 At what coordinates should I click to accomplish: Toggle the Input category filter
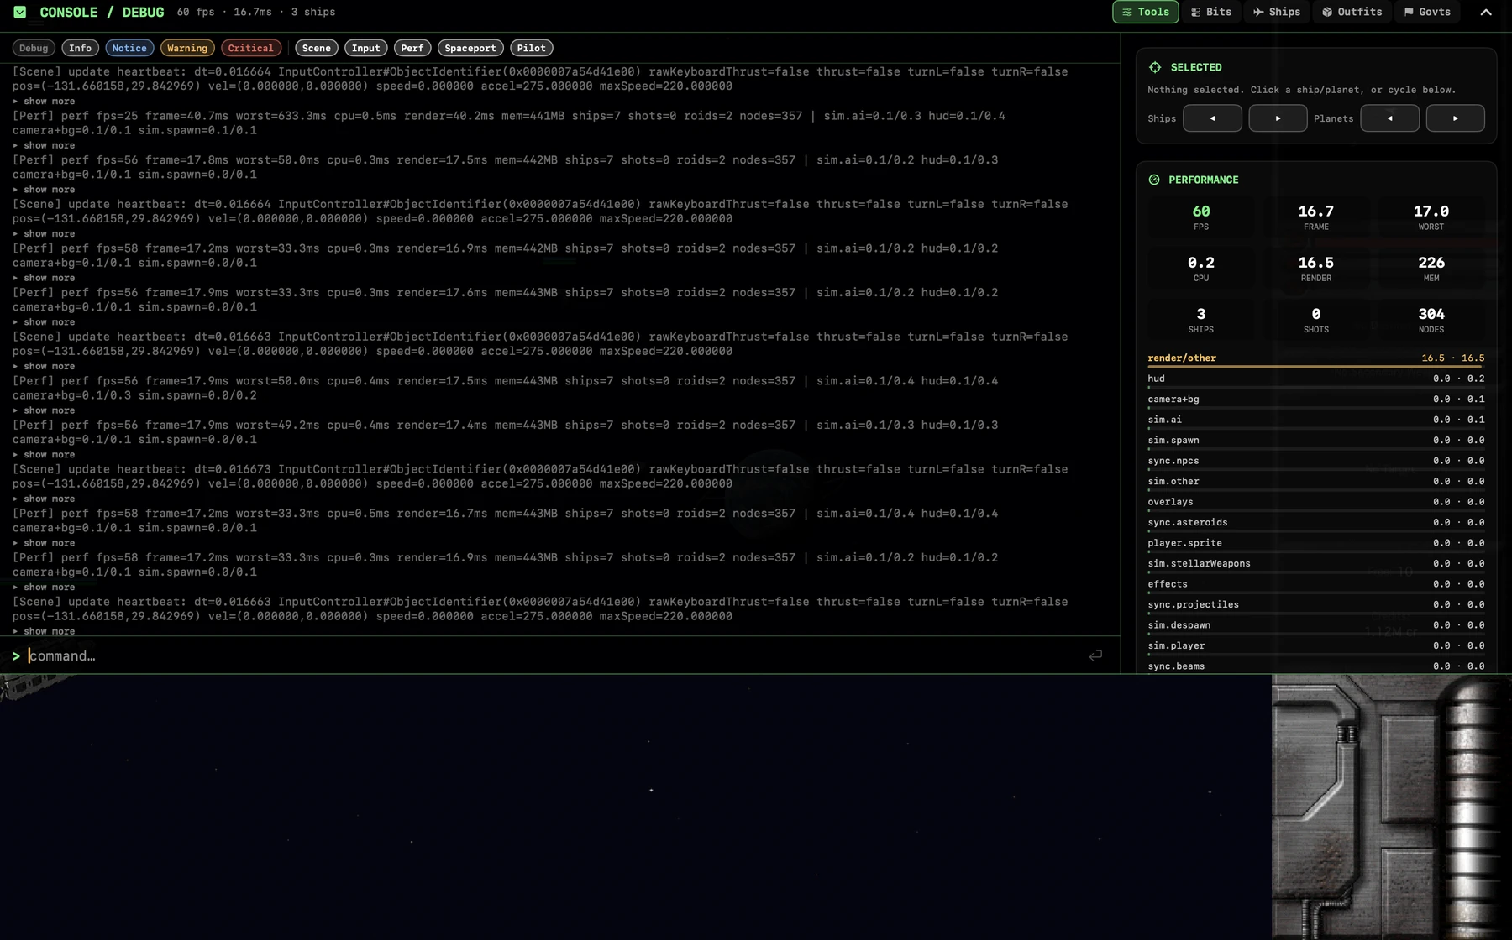[365, 48]
